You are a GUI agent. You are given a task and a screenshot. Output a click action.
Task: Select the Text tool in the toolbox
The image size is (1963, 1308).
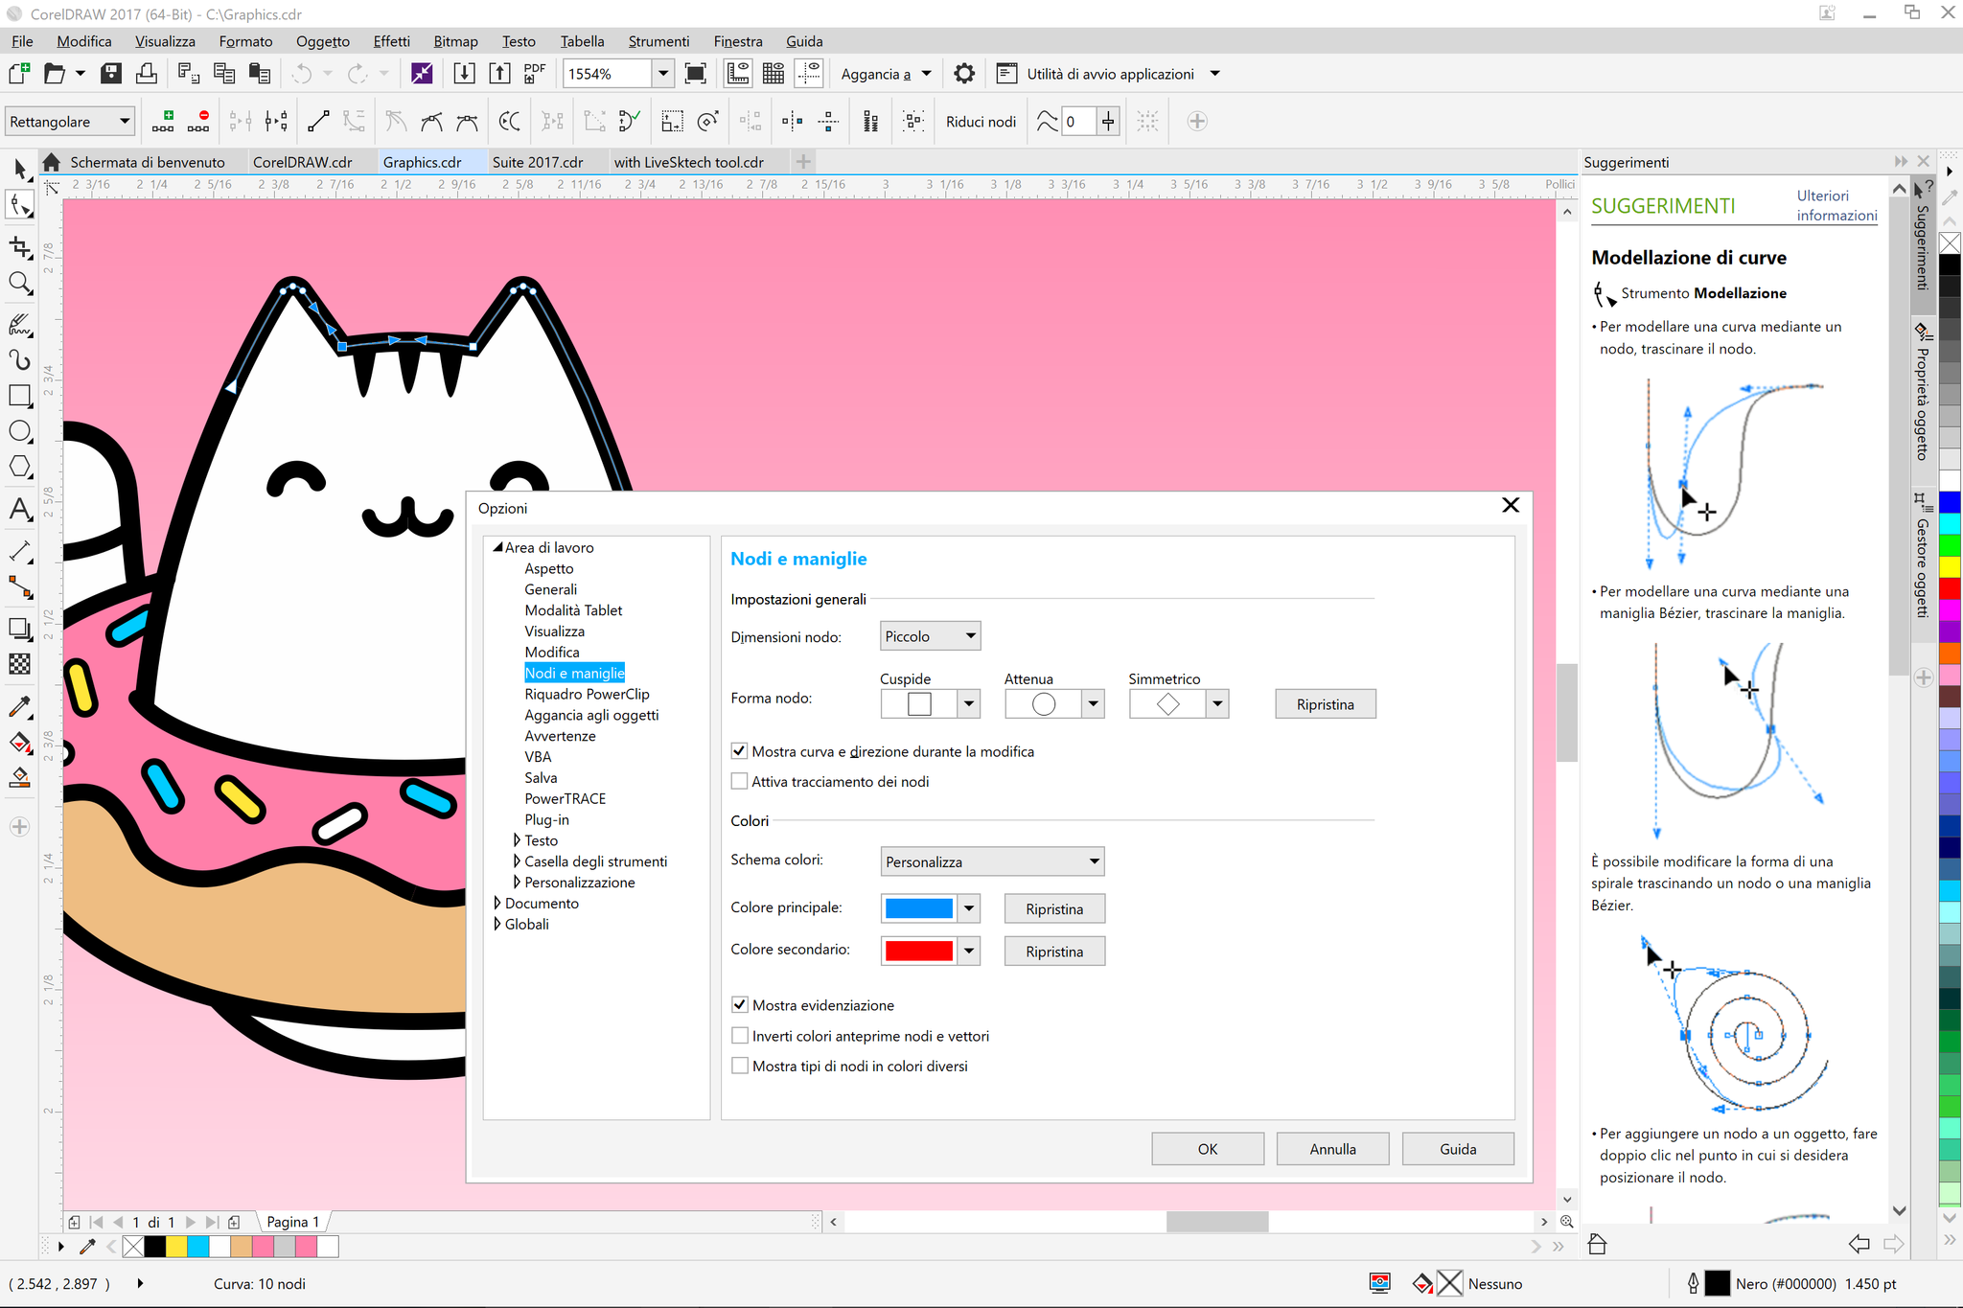(x=19, y=509)
